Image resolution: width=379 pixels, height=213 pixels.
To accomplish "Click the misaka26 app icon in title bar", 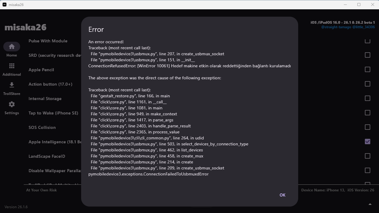I will pos(5,5).
